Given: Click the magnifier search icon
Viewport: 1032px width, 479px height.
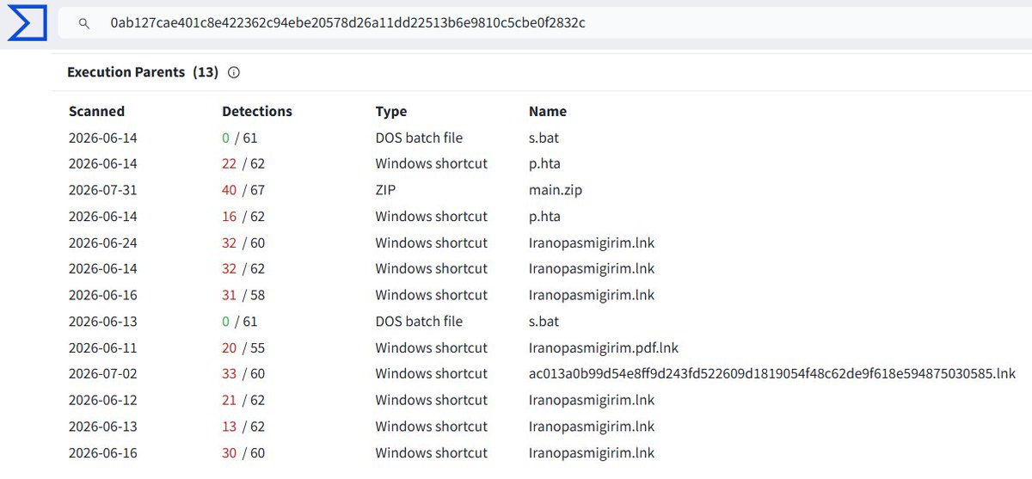Looking at the screenshot, I should 84,24.
